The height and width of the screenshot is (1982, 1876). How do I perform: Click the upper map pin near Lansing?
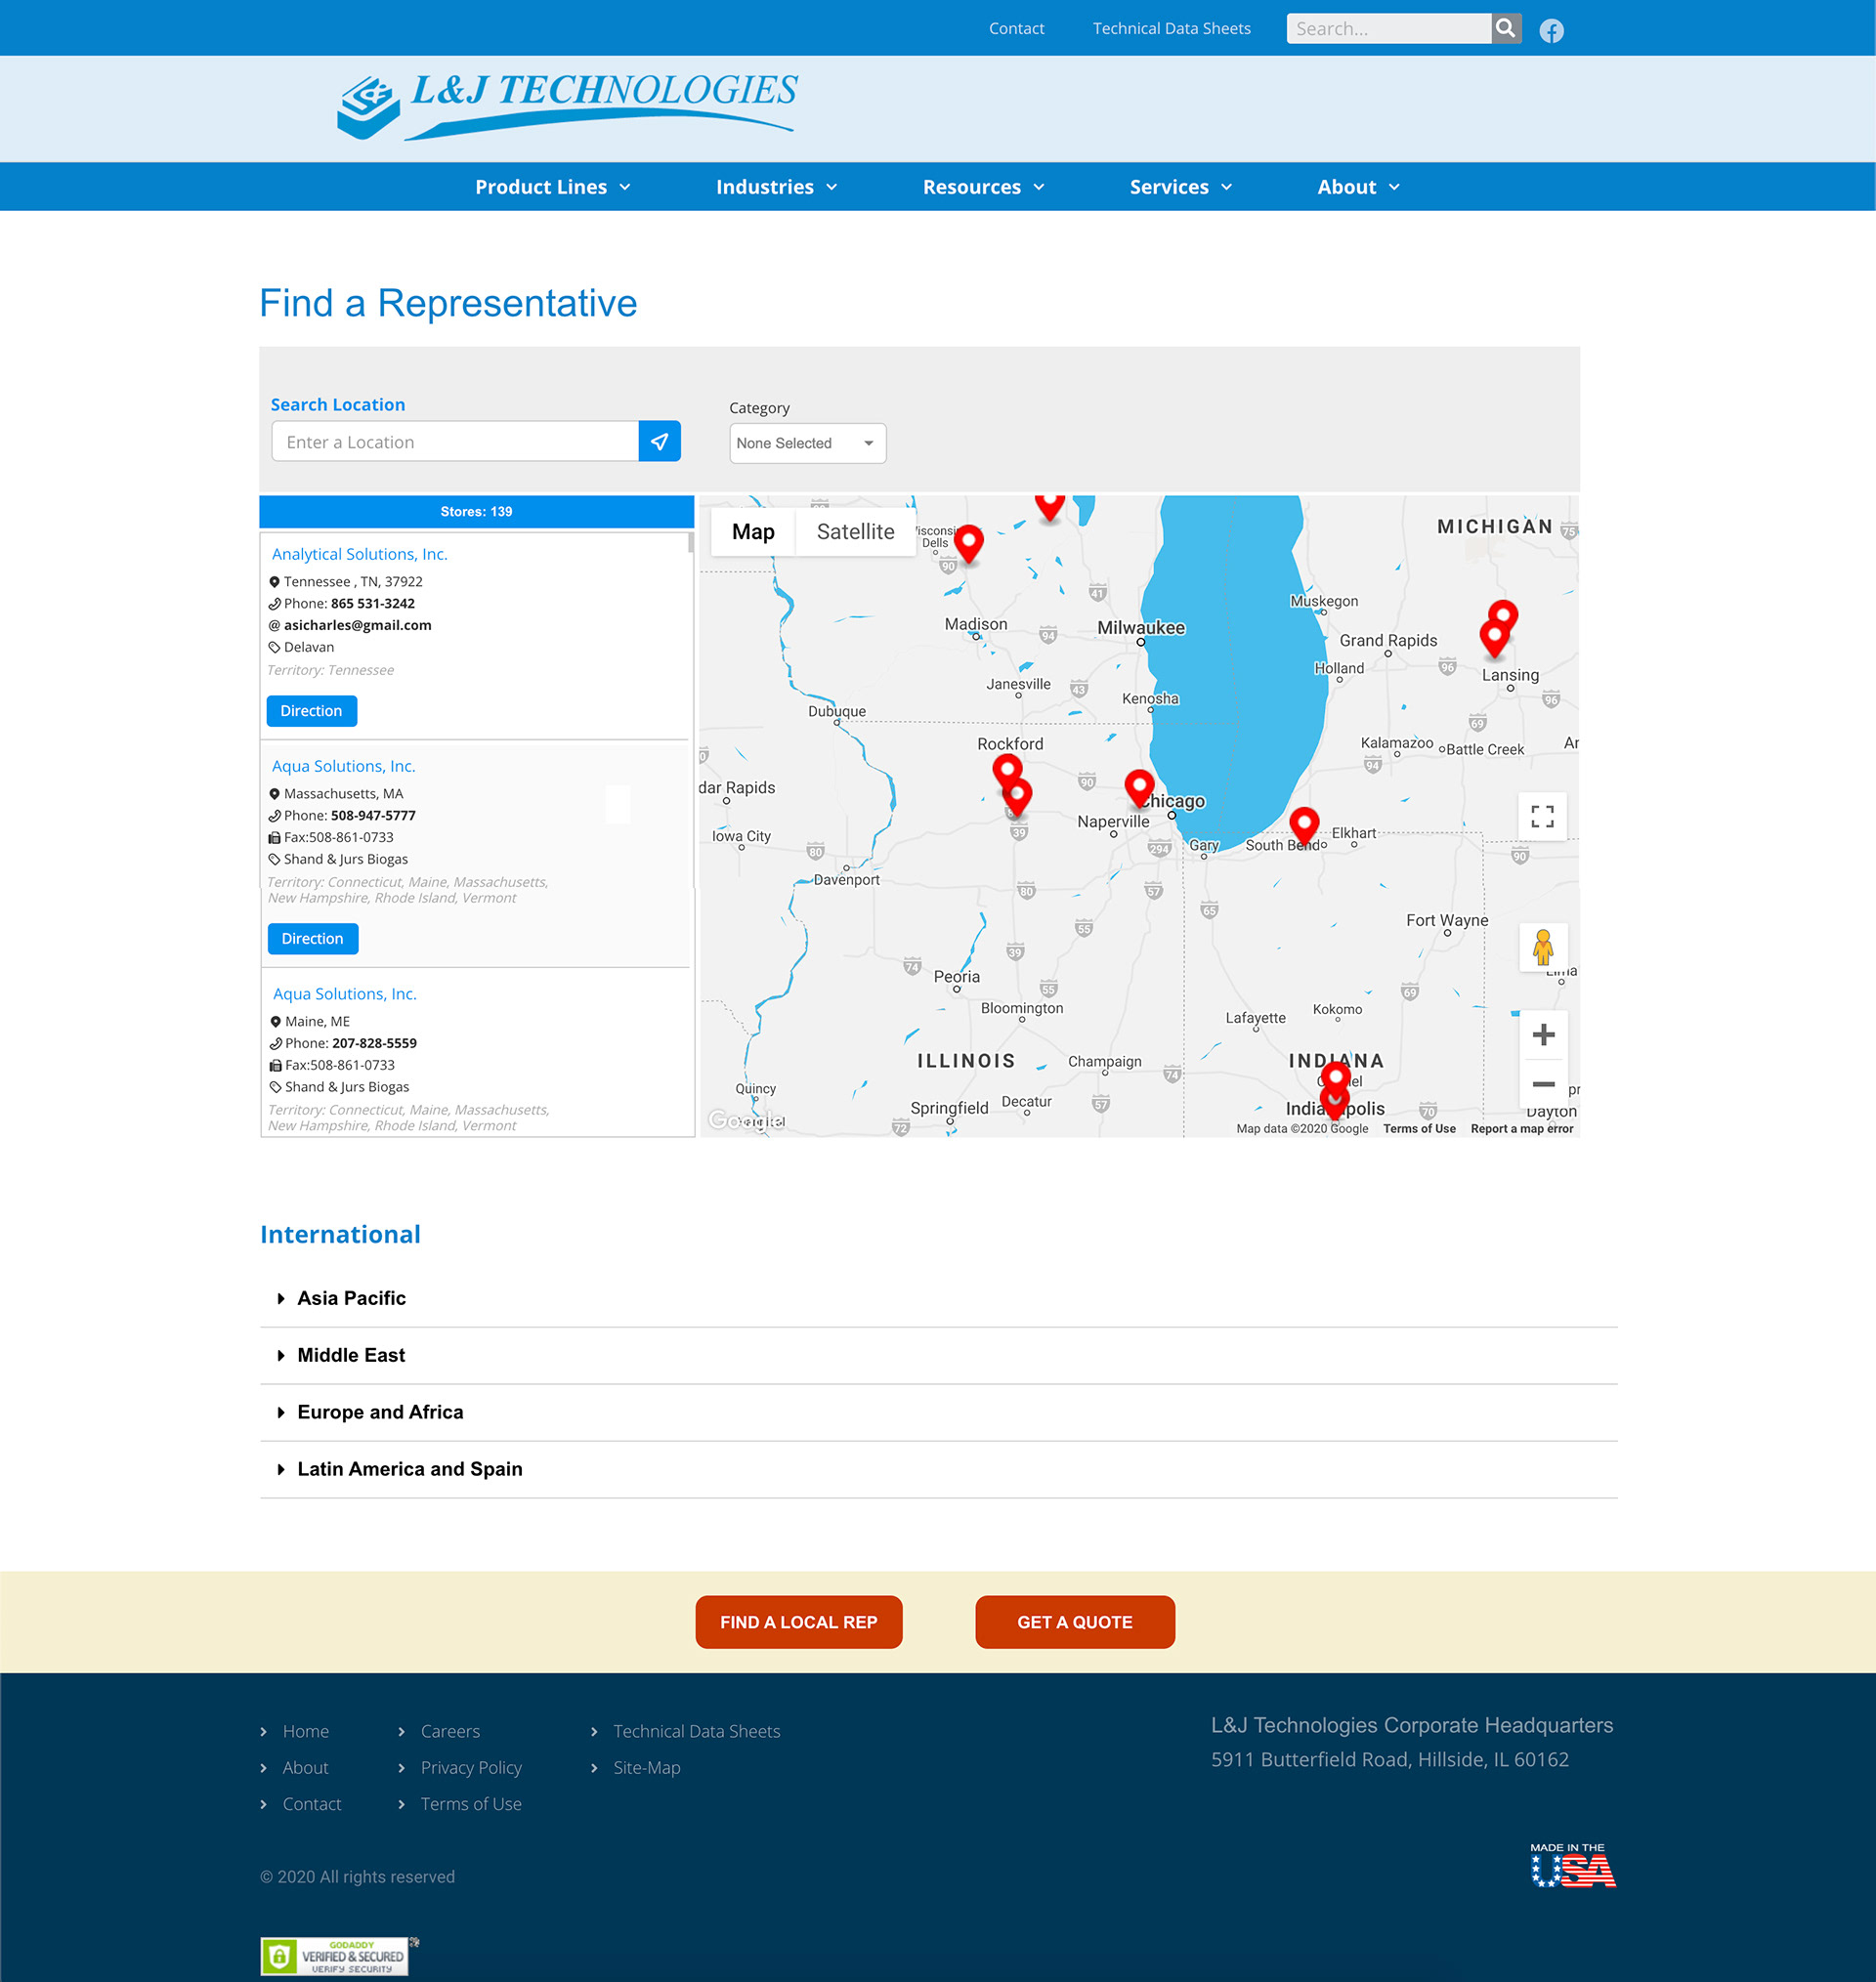click(x=1502, y=616)
